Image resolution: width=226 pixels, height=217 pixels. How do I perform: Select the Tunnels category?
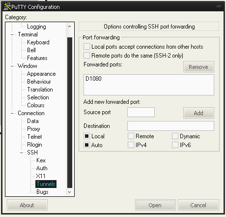pyautogui.click(x=46, y=184)
